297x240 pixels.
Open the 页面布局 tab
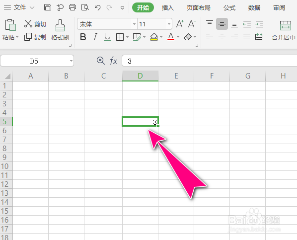(x=199, y=8)
